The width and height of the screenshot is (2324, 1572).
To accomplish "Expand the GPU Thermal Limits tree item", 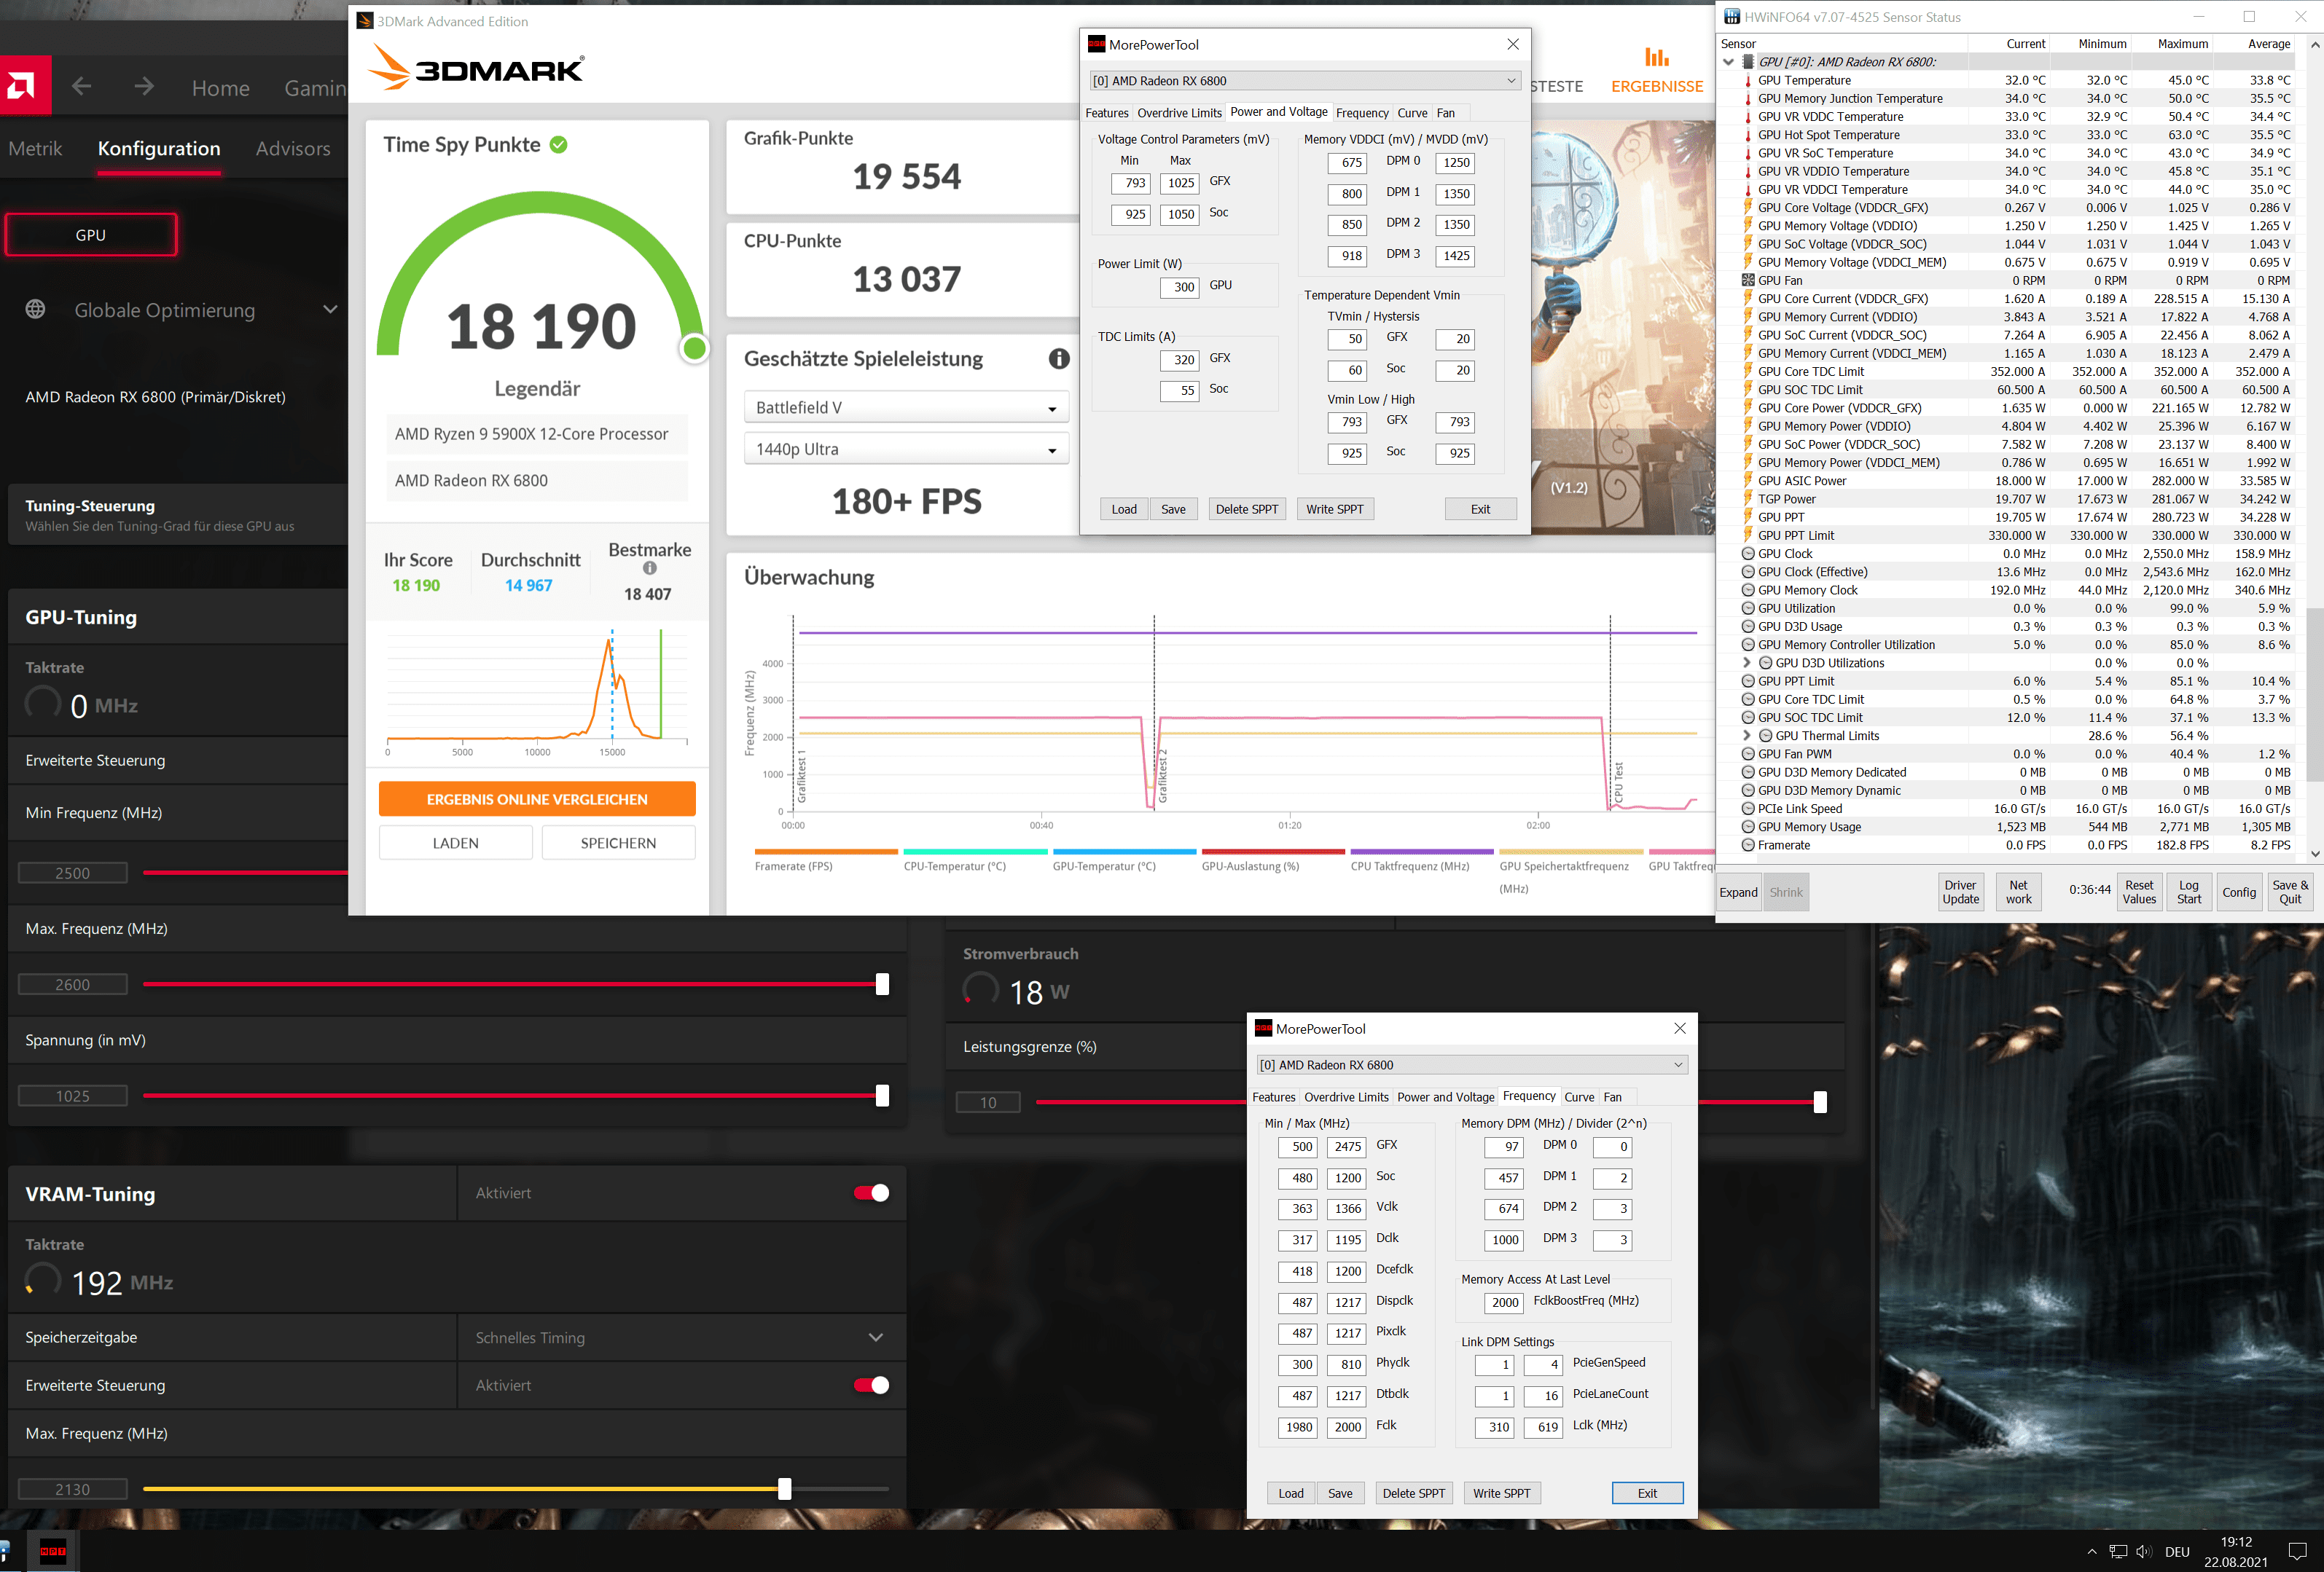I will [x=1746, y=736].
